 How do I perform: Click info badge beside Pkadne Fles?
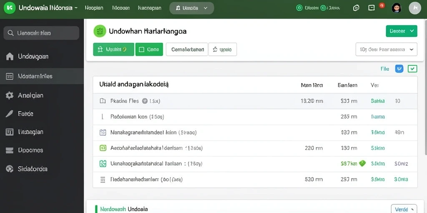pyautogui.click(x=145, y=101)
